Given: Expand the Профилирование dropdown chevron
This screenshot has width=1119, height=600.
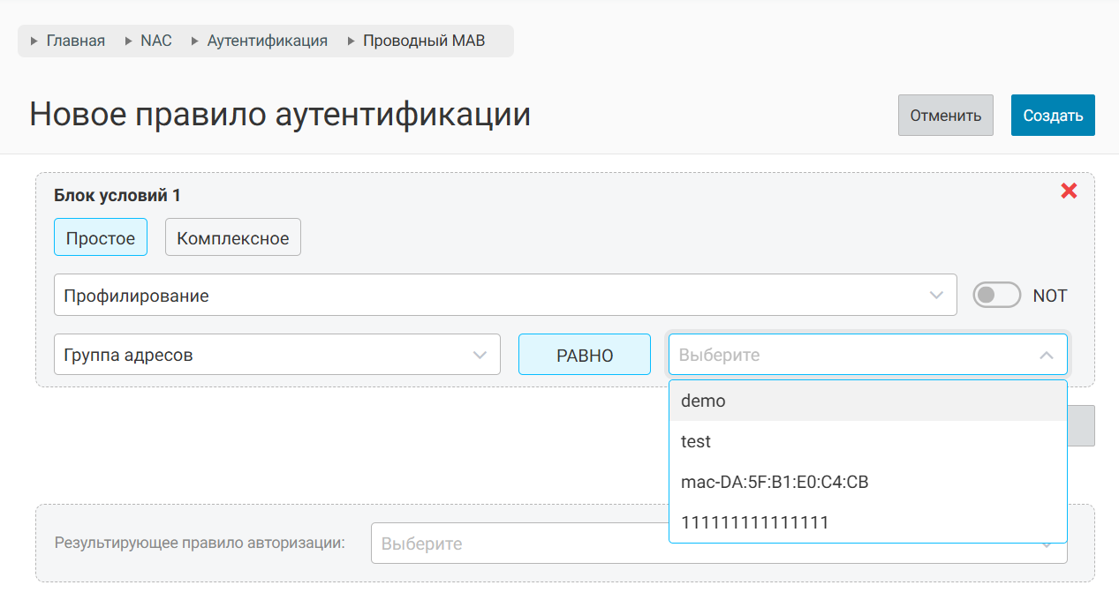Looking at the screenshot, I should point(936,296).
